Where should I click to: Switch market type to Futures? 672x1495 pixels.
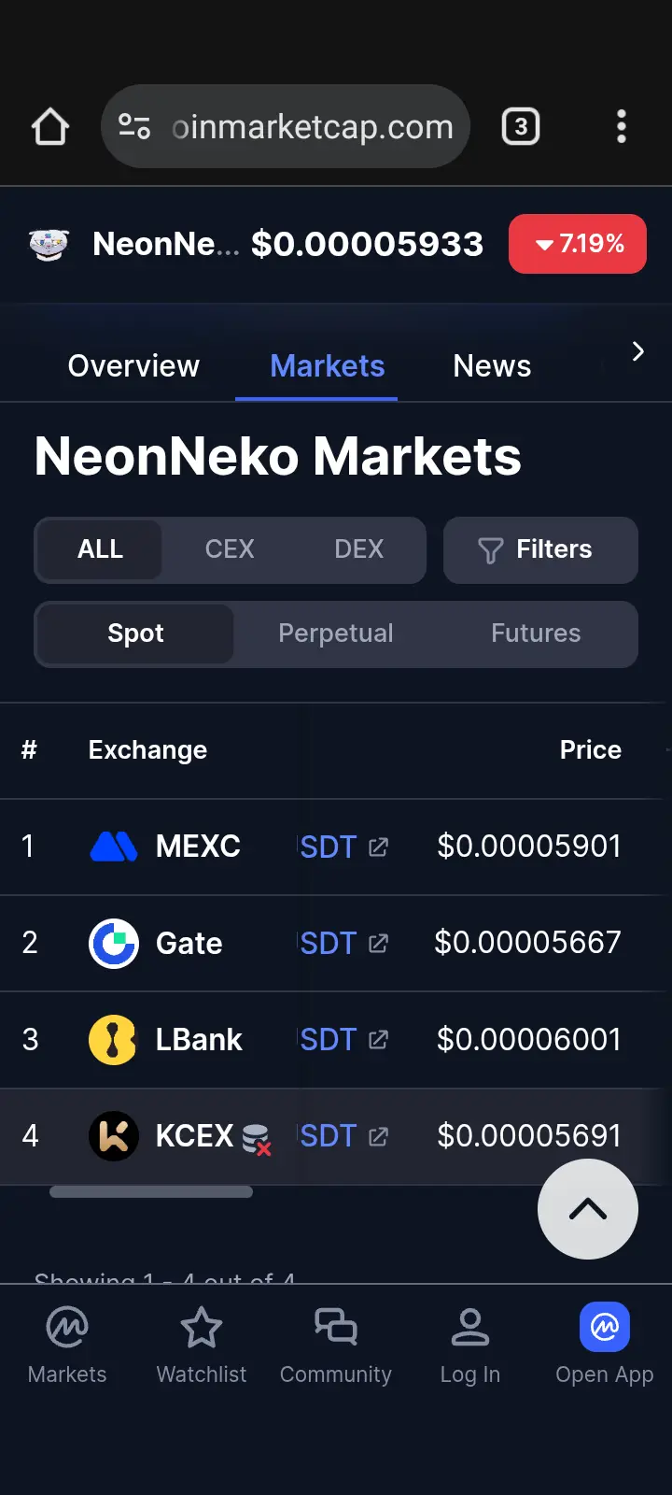coord(536,634)
